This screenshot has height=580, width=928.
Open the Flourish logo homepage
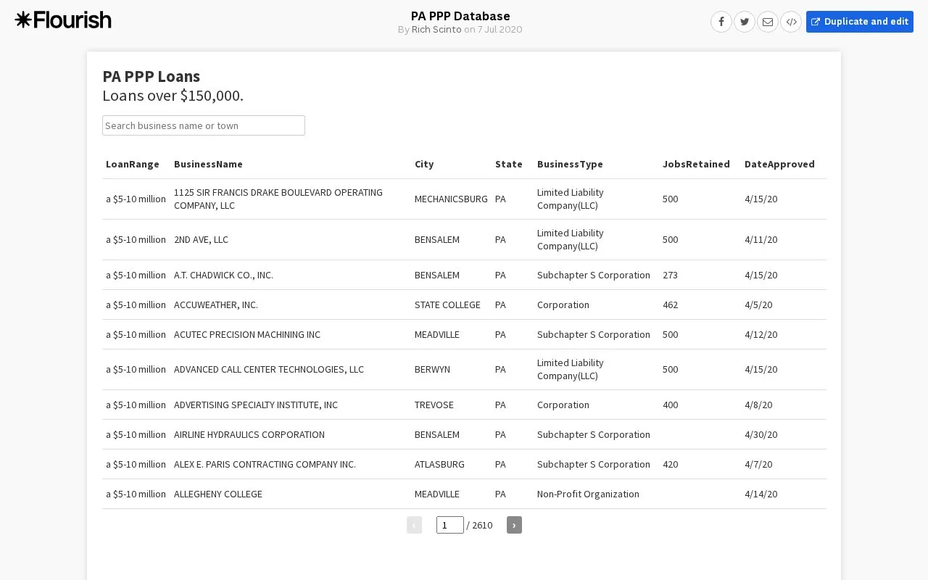pos(63,20)
